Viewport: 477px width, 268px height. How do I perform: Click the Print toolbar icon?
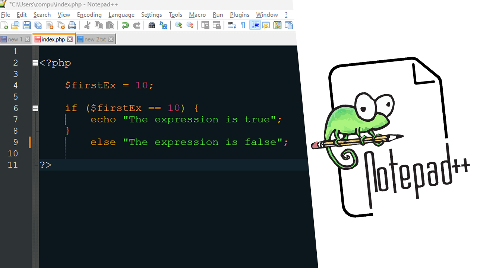coord(72,25)
